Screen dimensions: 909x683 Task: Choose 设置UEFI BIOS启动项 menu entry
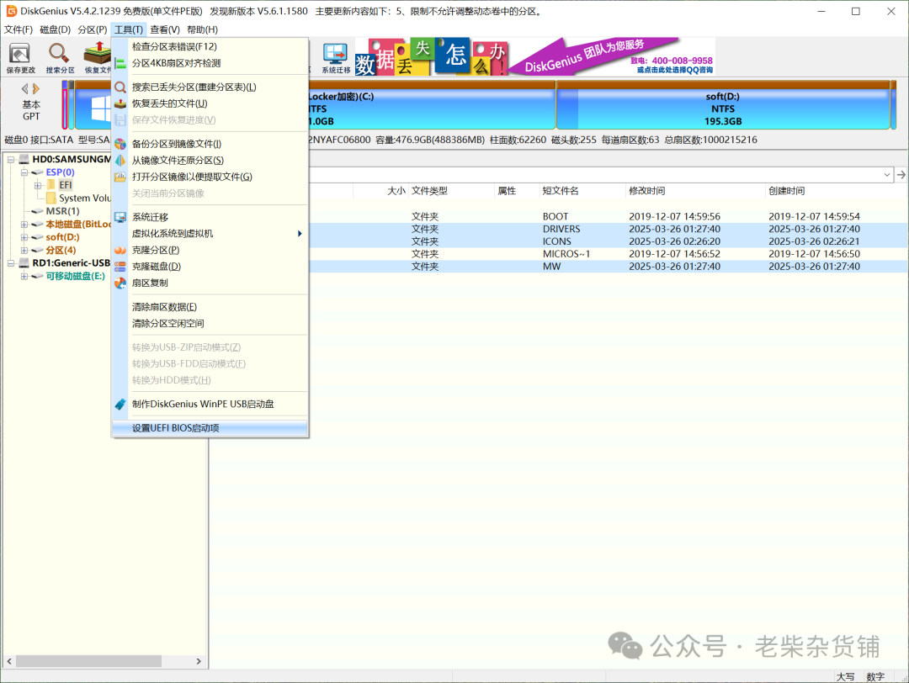[x=210, y=428]
